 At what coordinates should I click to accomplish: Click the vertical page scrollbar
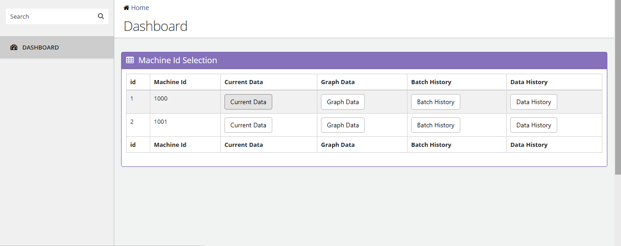coord(618,87)
